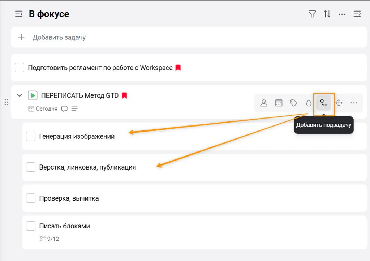The height and width of the screenshot is (261, 370).
Task: Open subtask Проверка, вычитка
Action: click(x=69, y=198)
